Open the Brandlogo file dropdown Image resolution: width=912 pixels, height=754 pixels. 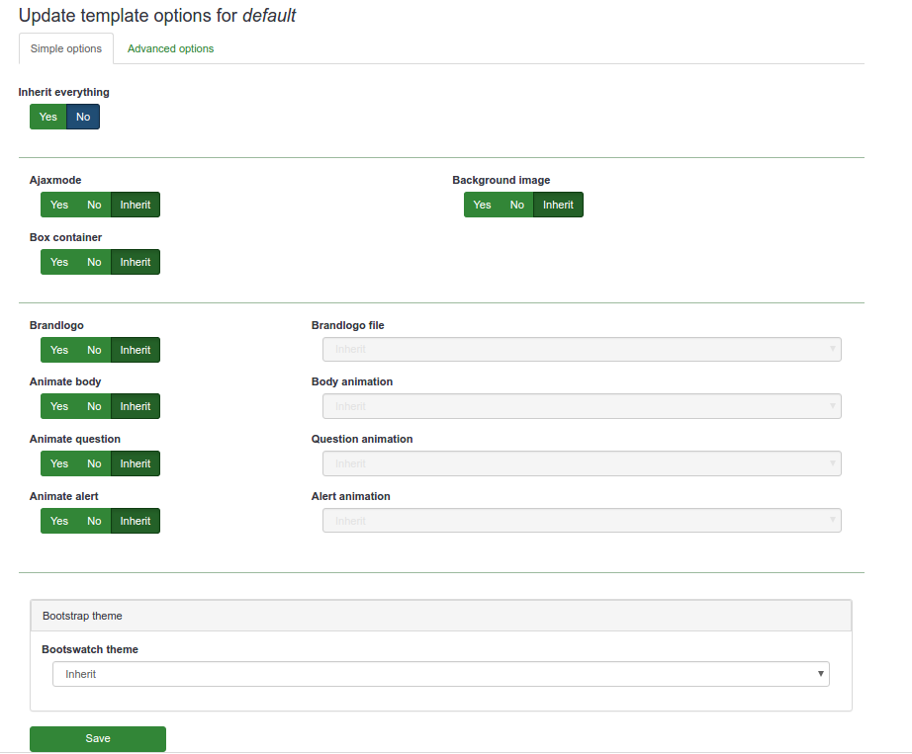point(582,350)
